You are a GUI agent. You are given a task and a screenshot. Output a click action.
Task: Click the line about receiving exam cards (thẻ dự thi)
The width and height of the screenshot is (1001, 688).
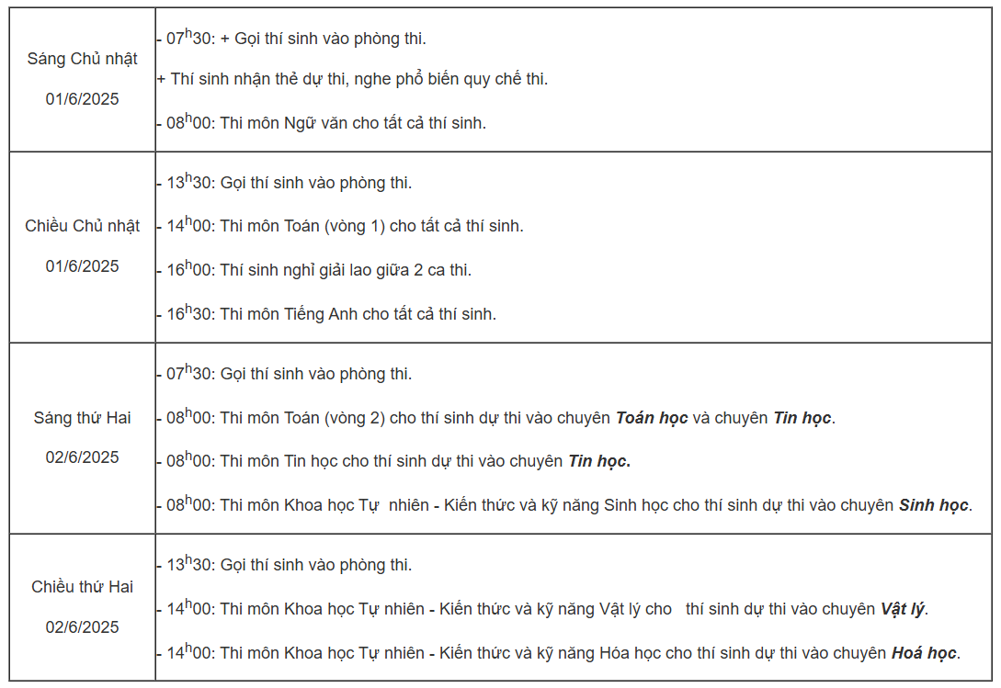pos(352,79)
